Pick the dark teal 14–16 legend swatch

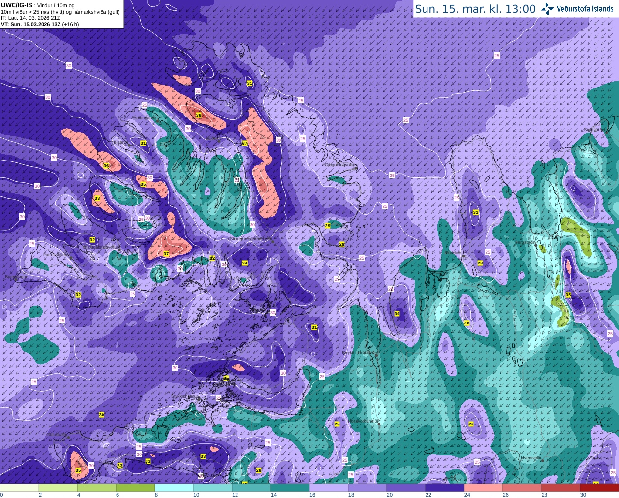click(290, 488)
